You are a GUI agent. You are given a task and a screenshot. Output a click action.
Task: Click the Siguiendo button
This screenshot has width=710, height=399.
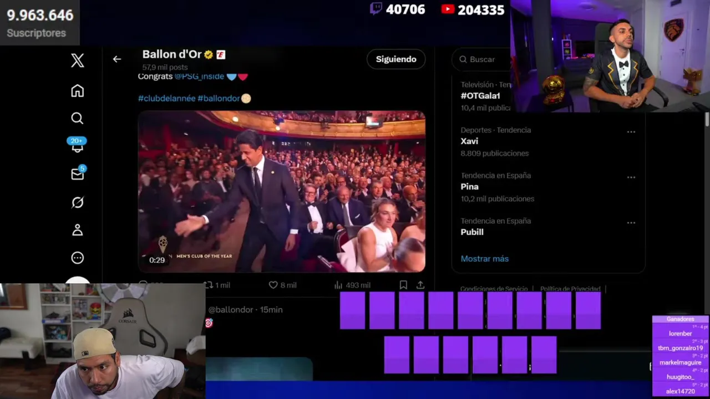396,59
